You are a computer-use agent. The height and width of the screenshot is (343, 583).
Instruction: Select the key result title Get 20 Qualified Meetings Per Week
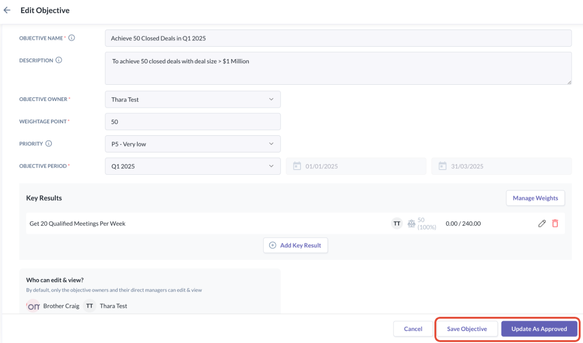78,223
